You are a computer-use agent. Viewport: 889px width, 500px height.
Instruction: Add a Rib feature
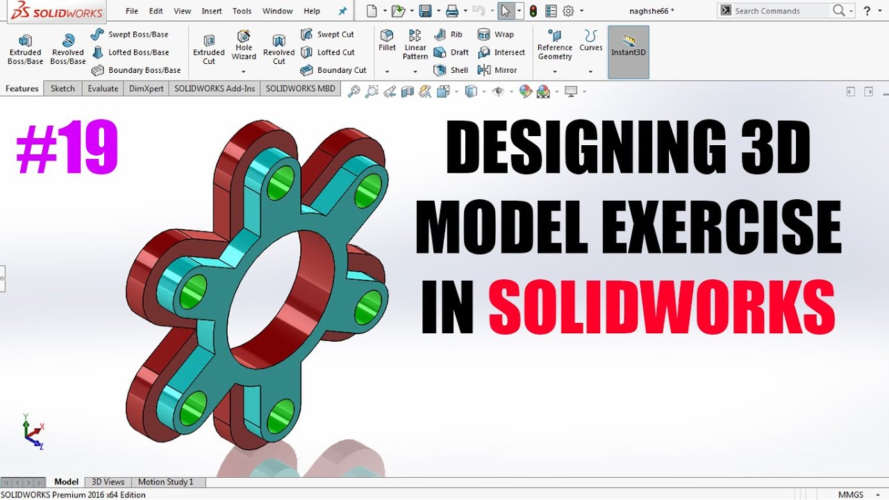449,34
